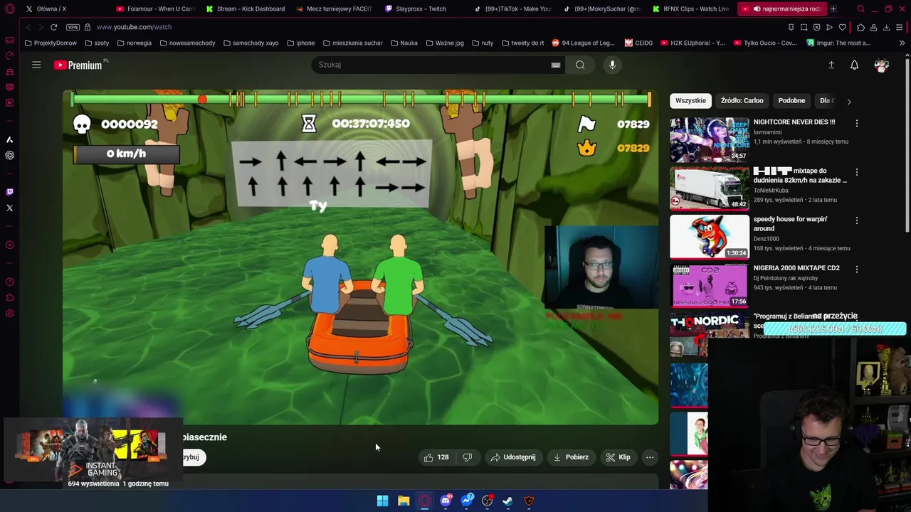The height and width of the screenshot is (512, 911).
Task: Open History clock icon in the sidebar
Action: click(10, 282)
